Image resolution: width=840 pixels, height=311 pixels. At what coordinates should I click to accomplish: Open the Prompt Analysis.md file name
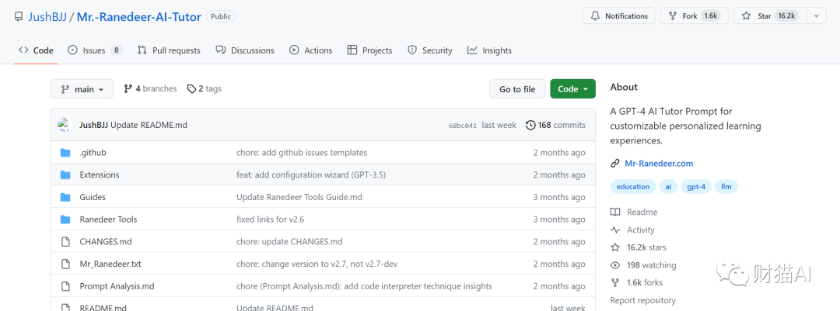pos(117,286)
